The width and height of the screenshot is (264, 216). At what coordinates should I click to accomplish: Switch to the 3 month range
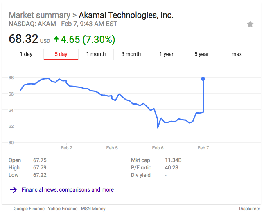(x=131, y=54)
